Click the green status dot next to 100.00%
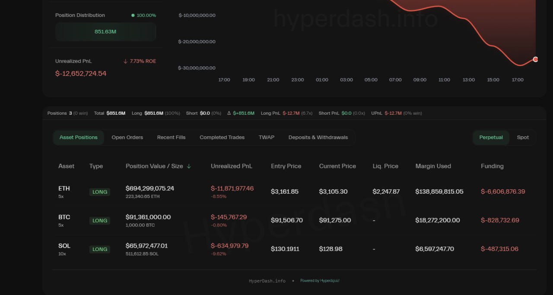The height and width of the screenshot is (295, 553). [133, 15]
